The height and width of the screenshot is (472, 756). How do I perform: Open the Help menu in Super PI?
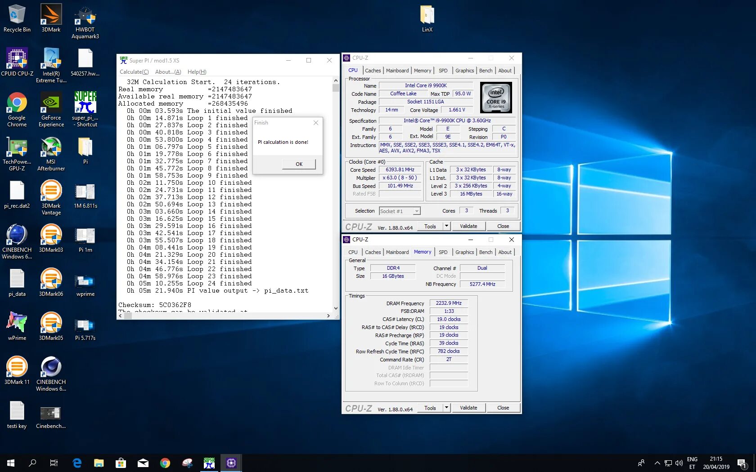click(x=197, y=72)
